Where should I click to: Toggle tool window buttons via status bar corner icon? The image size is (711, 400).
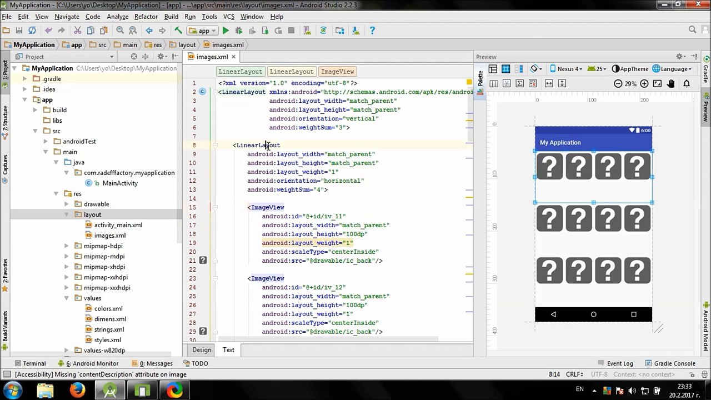pos(7,374)
